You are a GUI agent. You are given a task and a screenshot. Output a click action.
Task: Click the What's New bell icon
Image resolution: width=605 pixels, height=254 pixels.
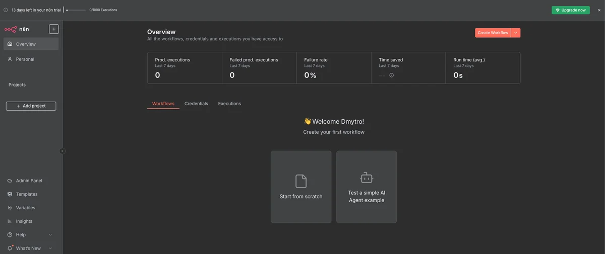(x=10, y=248)
